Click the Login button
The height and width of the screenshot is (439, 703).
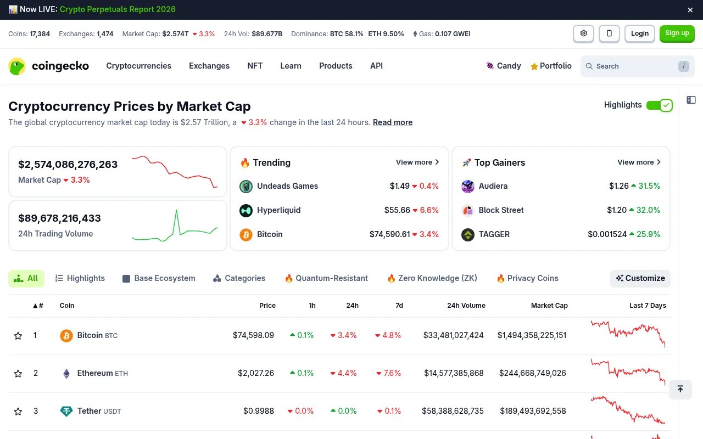[x=640, y=33]
